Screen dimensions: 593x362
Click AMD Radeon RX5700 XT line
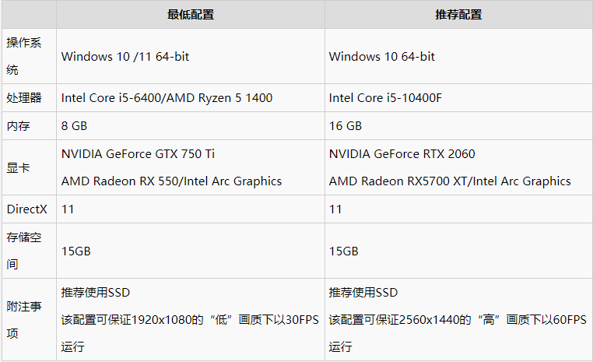pyautogui.click(x=450, y=181)
